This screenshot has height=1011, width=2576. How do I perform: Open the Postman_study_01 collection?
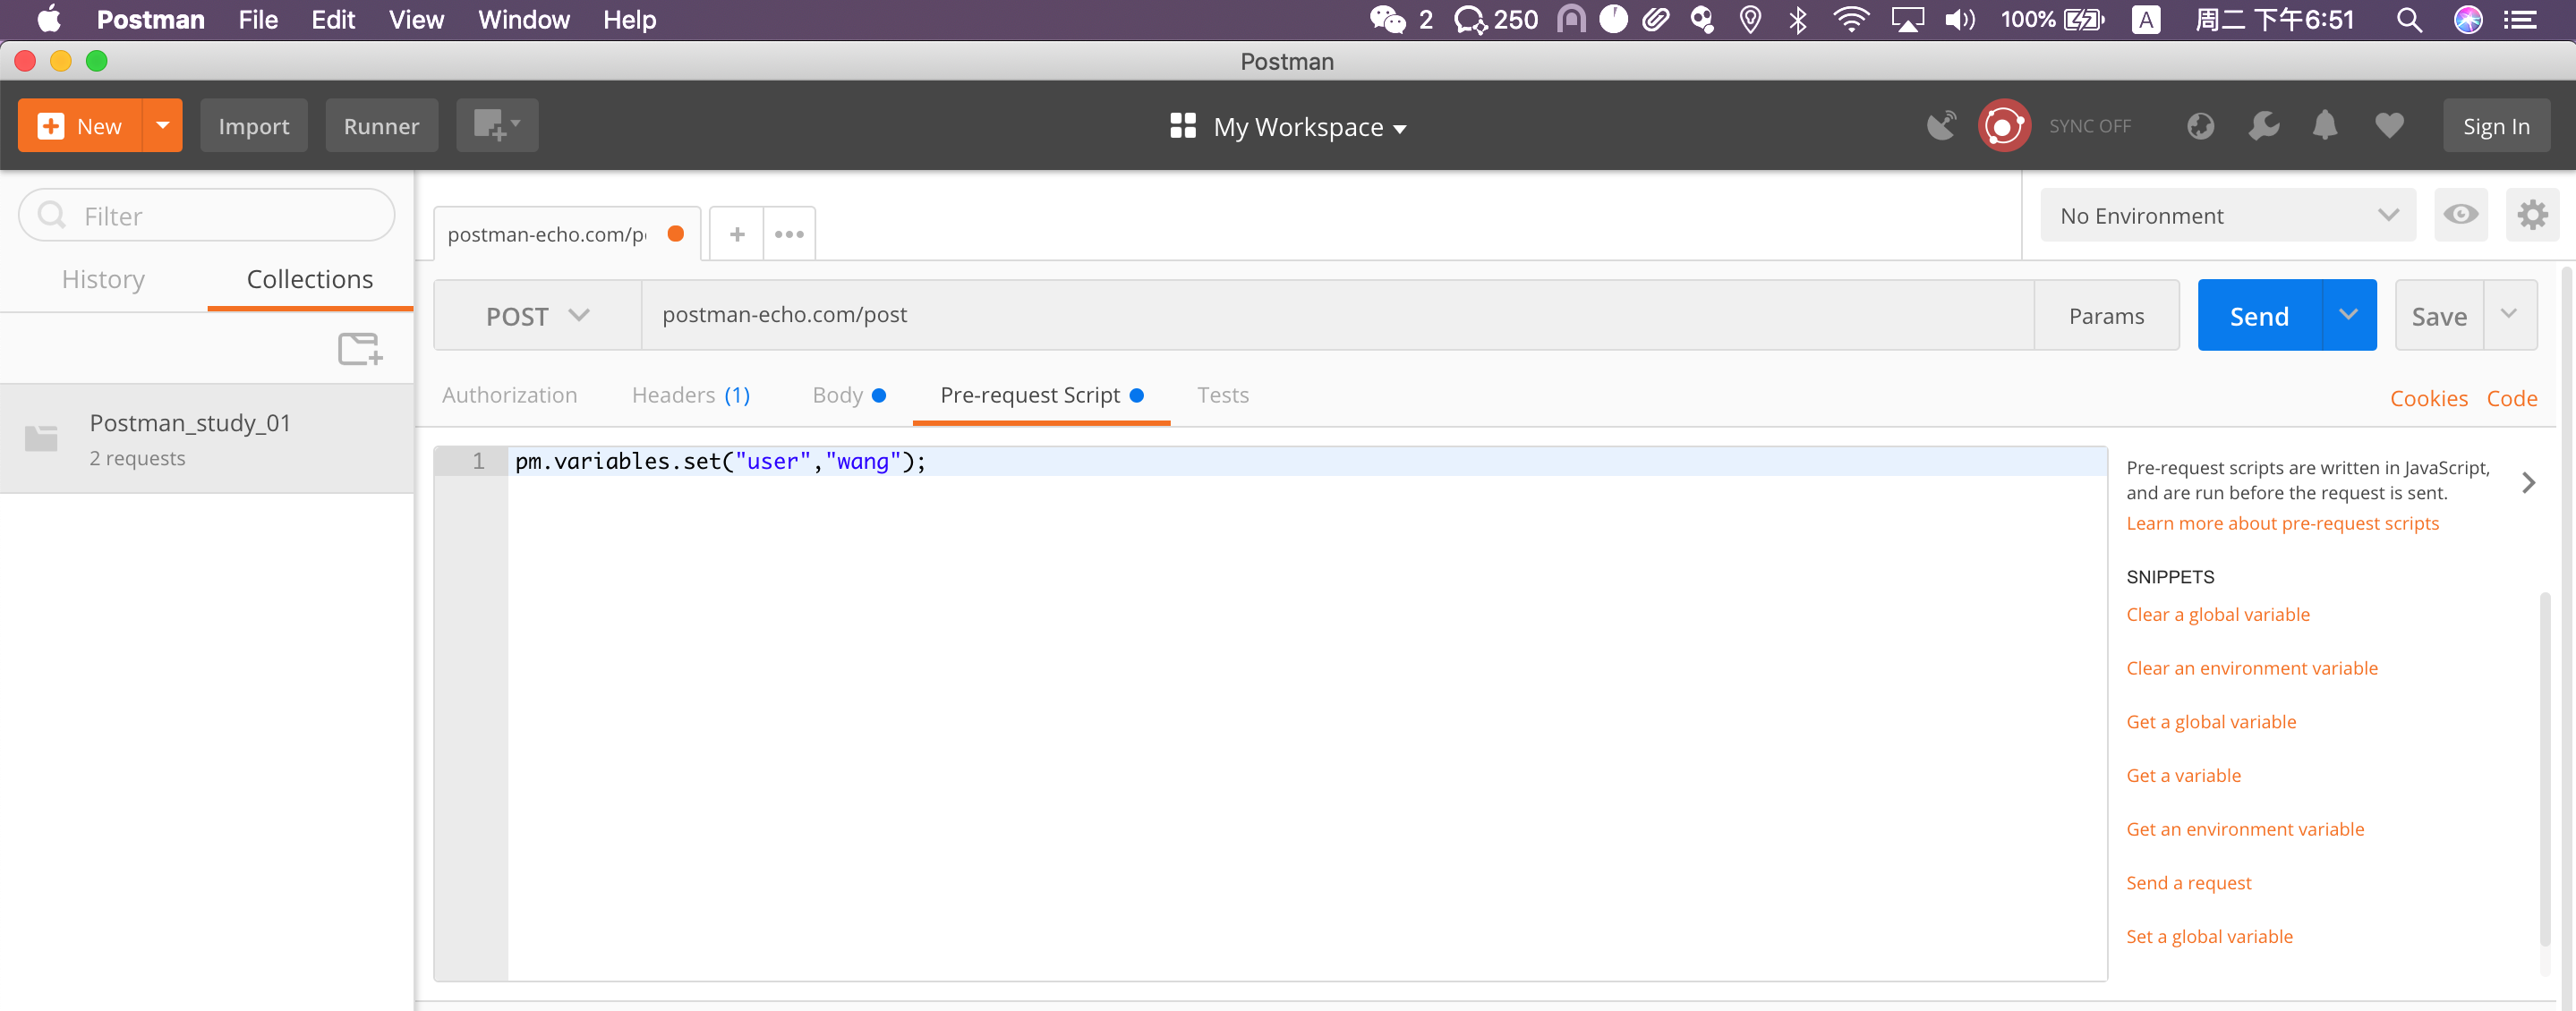pyautogui.click(x=207, y=438)
